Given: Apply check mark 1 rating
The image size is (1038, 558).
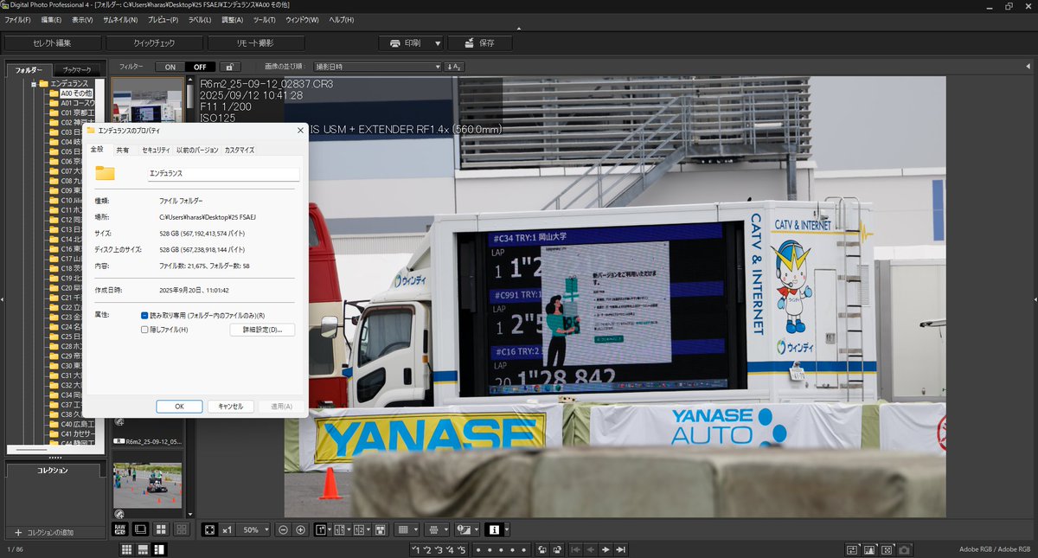Looking at the screenshot, I should (416, 549).
